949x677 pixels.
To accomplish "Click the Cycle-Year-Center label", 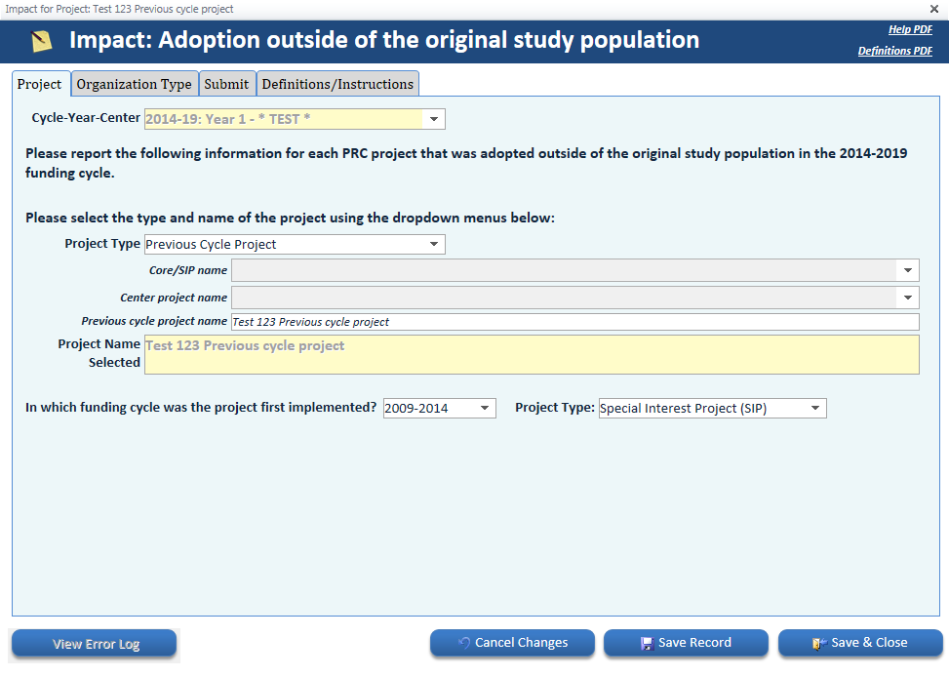I will pyautogui.click(x=86, y=118).
